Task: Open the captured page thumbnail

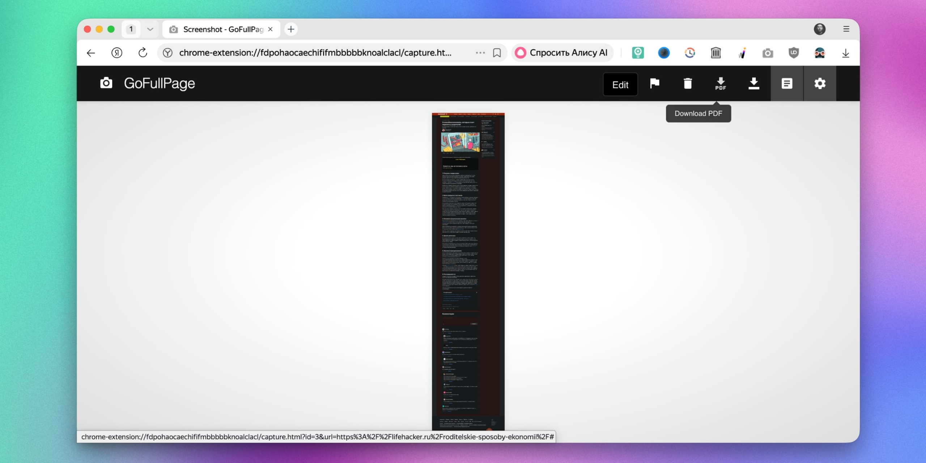Action: click(x=468, y=271)
